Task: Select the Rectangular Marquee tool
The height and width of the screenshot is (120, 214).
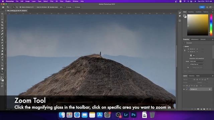Action: [2, 16]
